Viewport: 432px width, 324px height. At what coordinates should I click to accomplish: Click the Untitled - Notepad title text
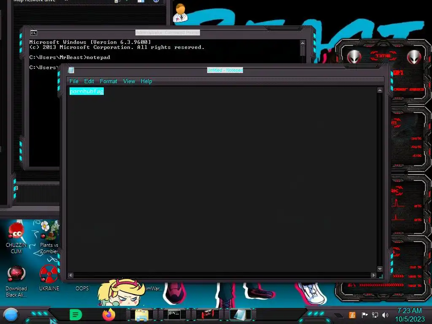(x=225, y=70)
